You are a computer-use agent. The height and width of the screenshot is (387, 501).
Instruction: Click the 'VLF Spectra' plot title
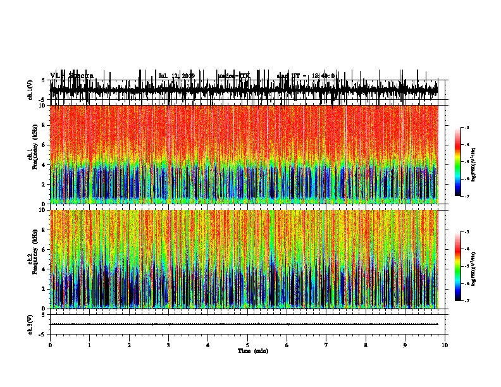click(x=71, y=76)
